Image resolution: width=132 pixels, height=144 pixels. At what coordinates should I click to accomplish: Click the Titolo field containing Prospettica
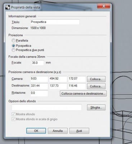55,22
